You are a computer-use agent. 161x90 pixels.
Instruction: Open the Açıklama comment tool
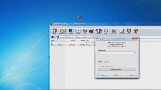[x=122, y=31]
